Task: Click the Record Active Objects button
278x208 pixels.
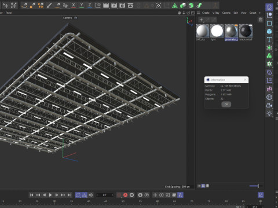Action: coord(119,195)
